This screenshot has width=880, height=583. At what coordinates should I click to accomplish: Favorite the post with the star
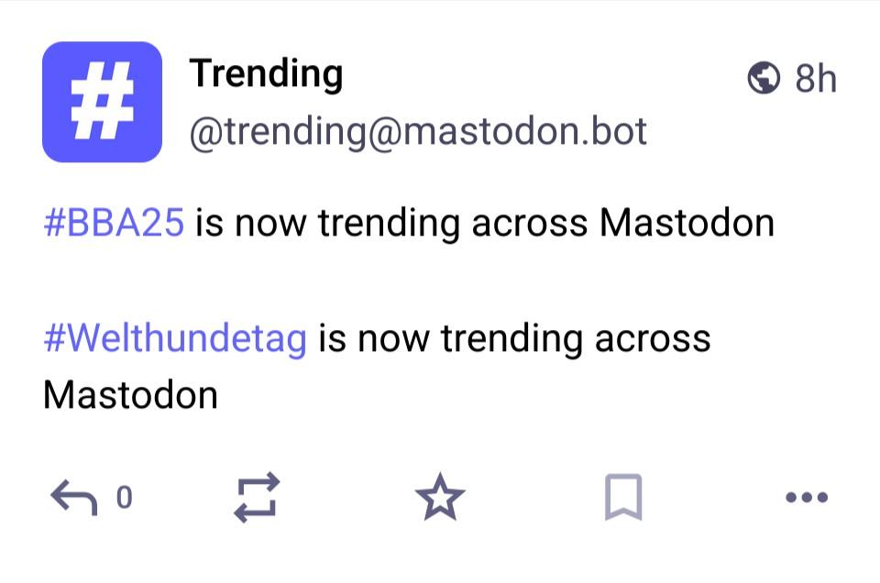pyautogui.click(x=440, y=498)
